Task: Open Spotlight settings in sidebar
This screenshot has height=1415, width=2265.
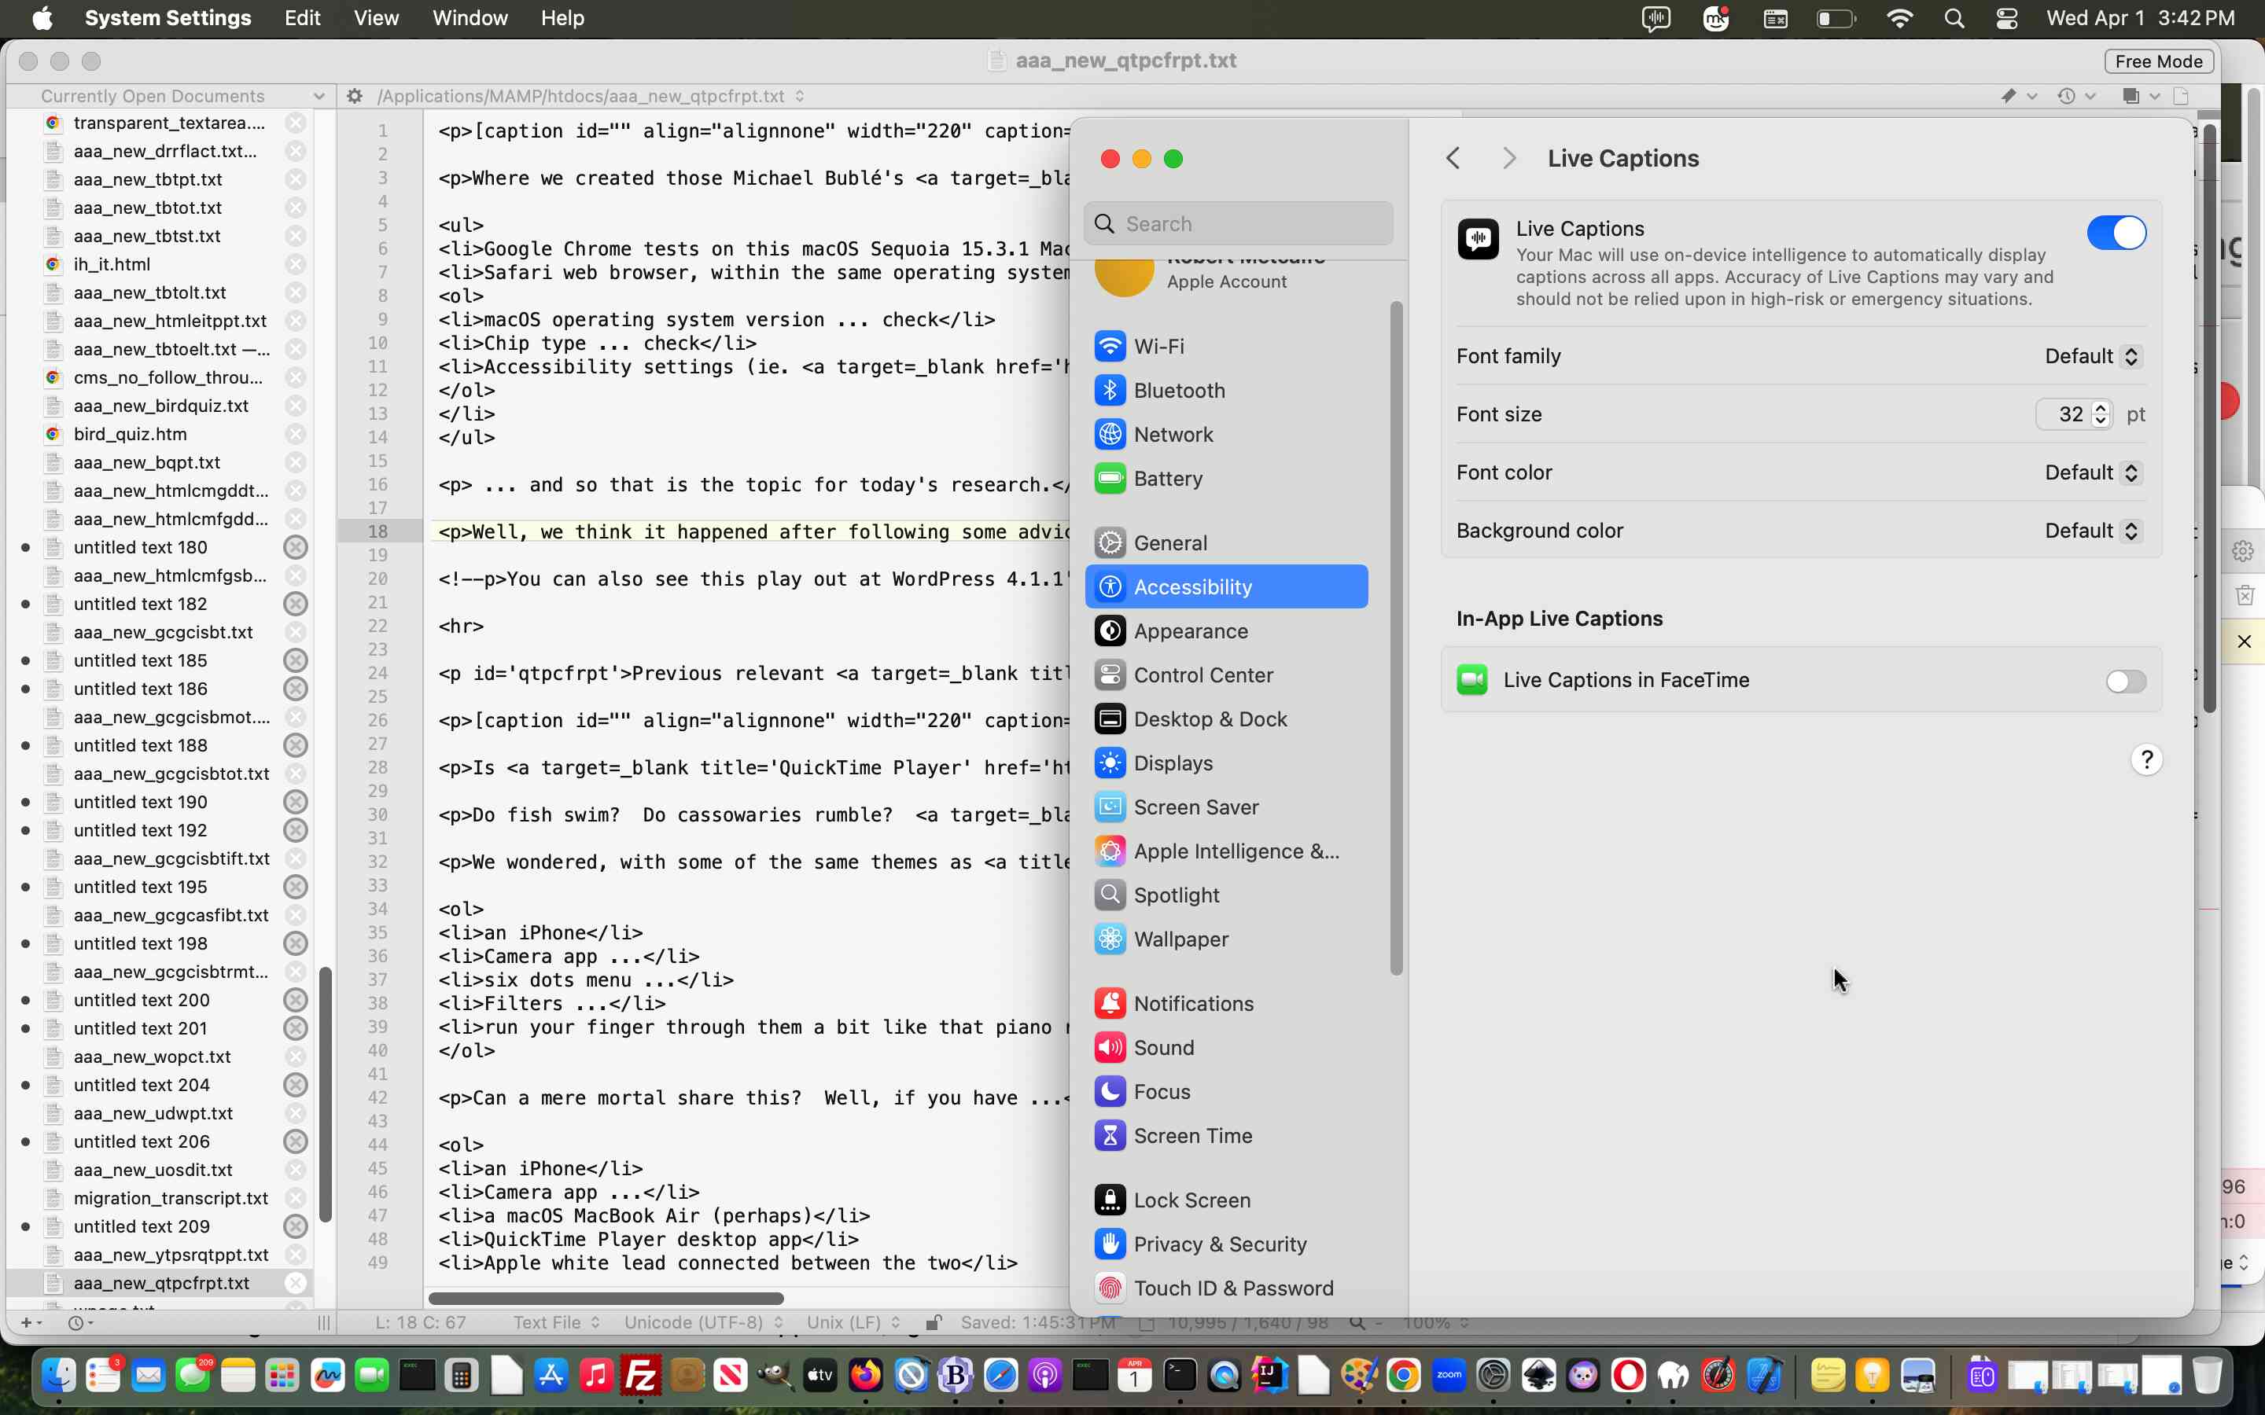Action: pyautogui.click(x=1176, y=895)
